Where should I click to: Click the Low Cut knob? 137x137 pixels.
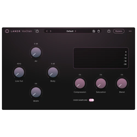tap(19, 72)
